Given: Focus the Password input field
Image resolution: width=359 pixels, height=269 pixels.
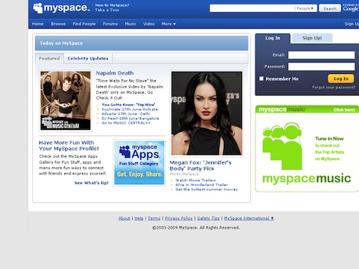Looking at the screenshot, I should pyautogui.click(x=322, y=67).
